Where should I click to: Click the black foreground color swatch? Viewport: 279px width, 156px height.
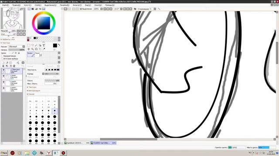[55, 45]
